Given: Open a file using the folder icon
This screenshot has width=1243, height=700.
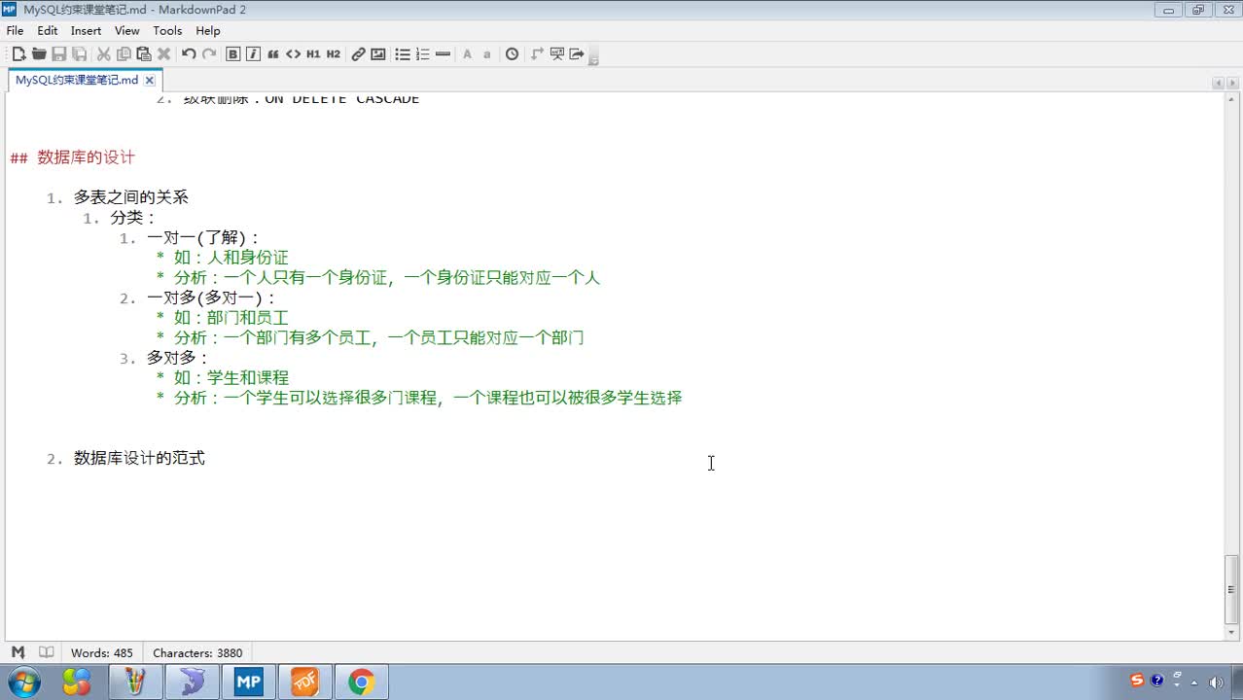Looking at the screenshot, I should (39, 54).
